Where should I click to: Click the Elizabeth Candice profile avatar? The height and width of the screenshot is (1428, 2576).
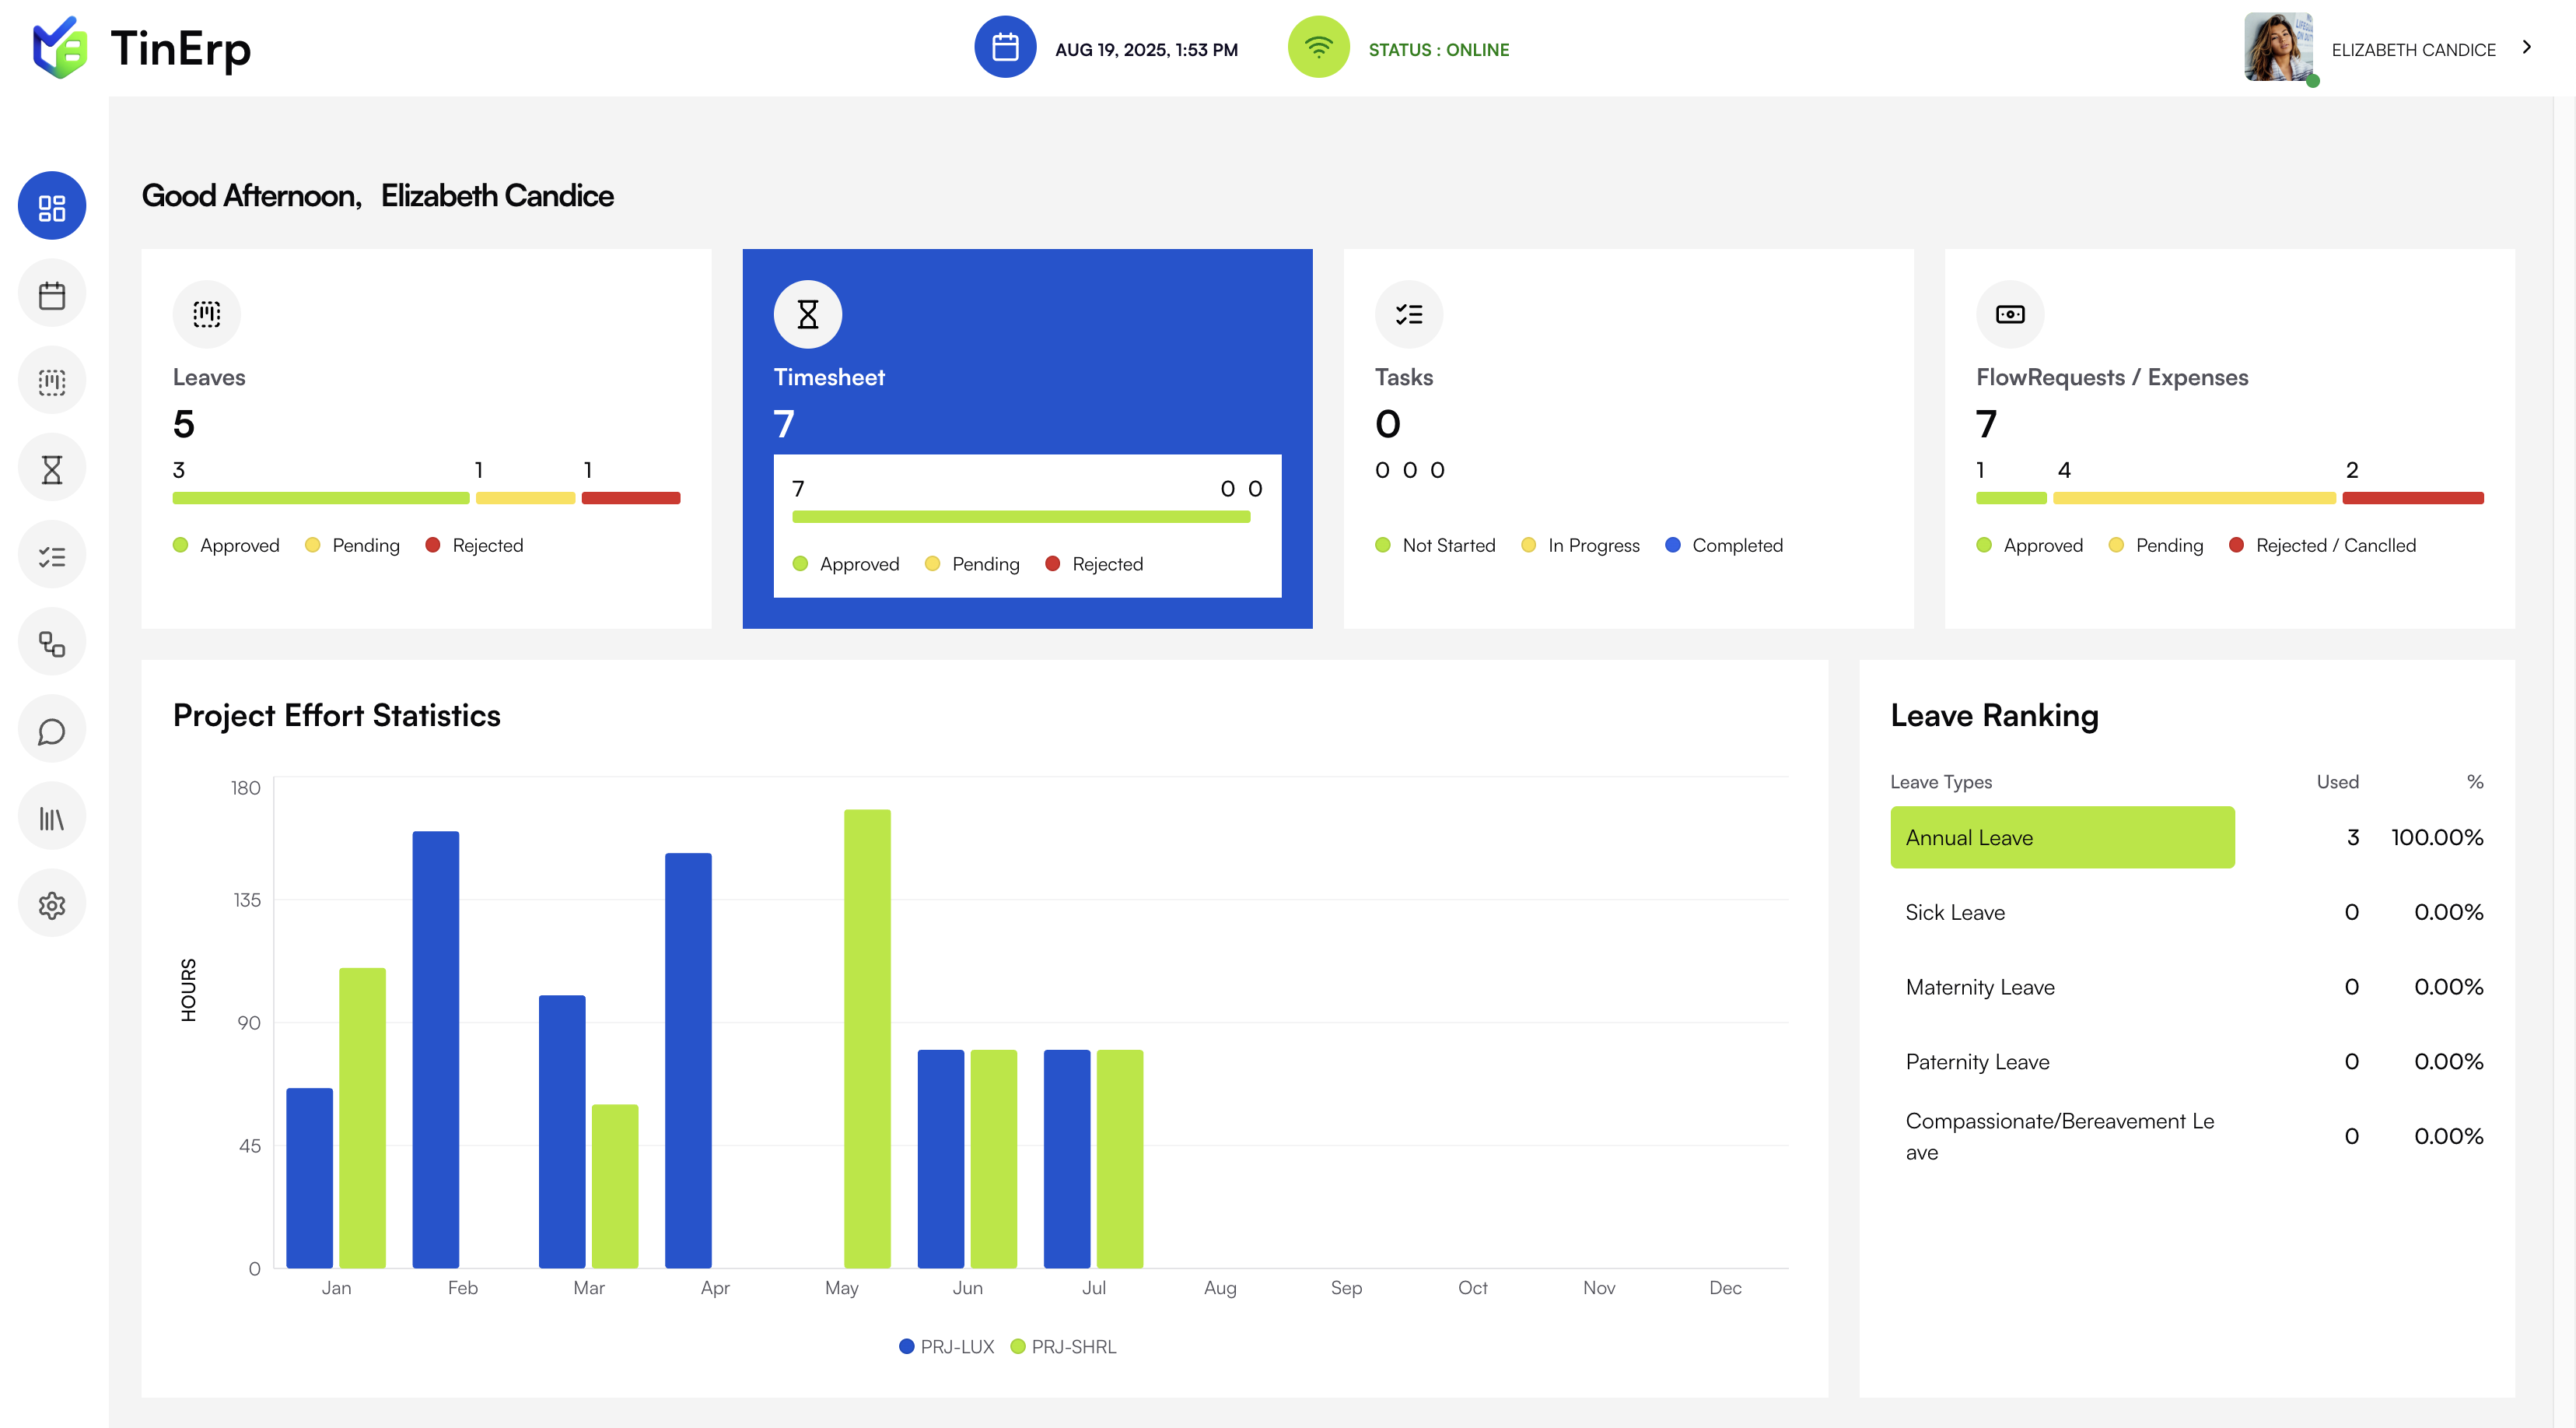[x=2277, y=47]
